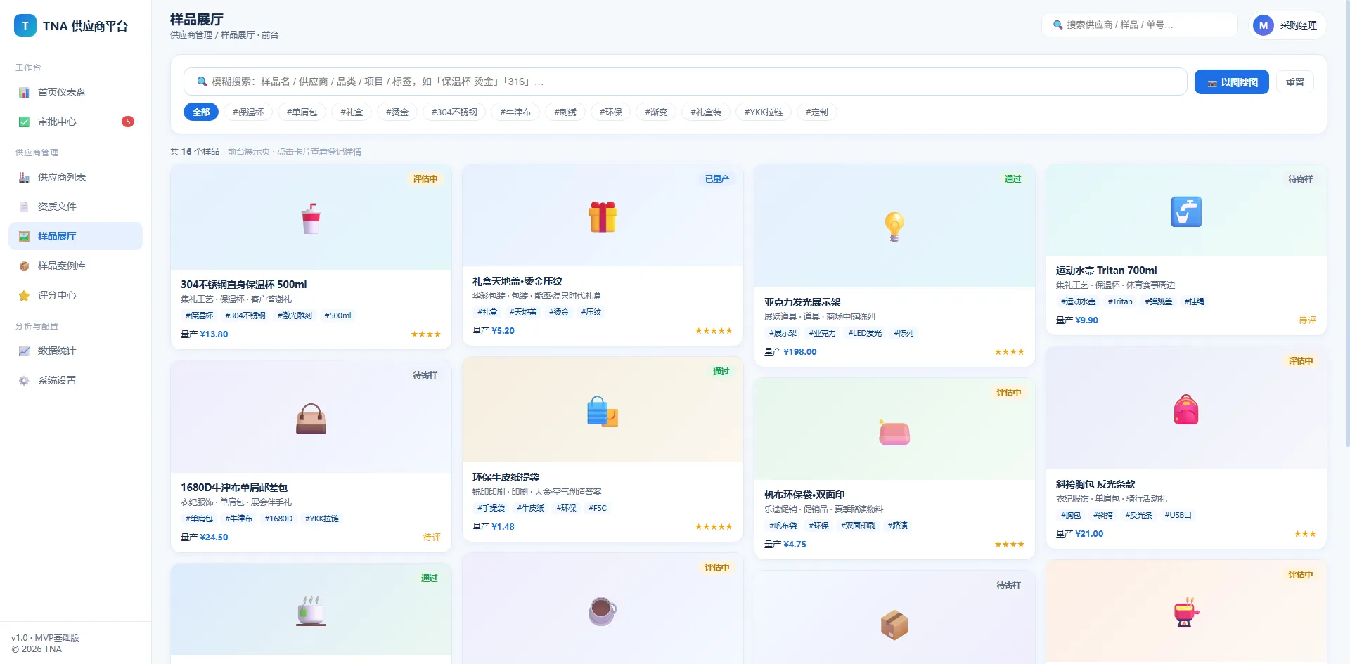Click the 样品案例库 box icon
Screen dimensions: 1350x664
(x=24, y=266)
